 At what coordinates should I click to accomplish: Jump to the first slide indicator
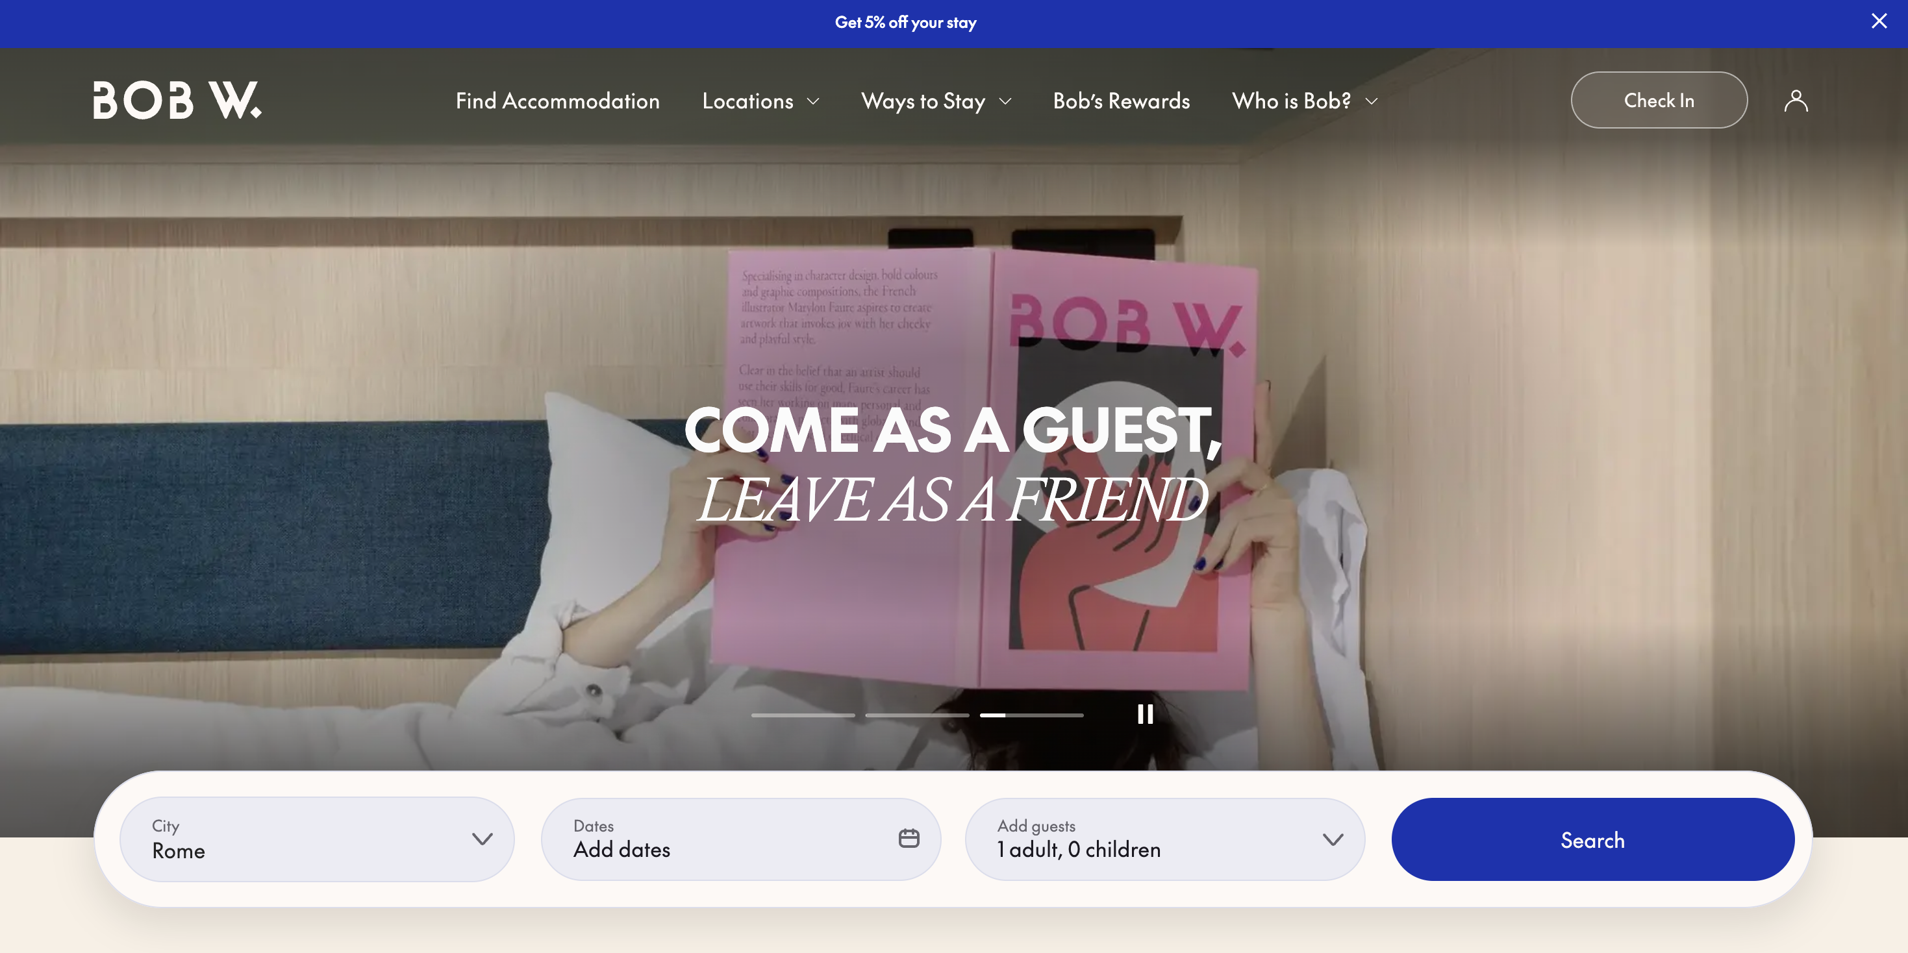tap(803, 715)
